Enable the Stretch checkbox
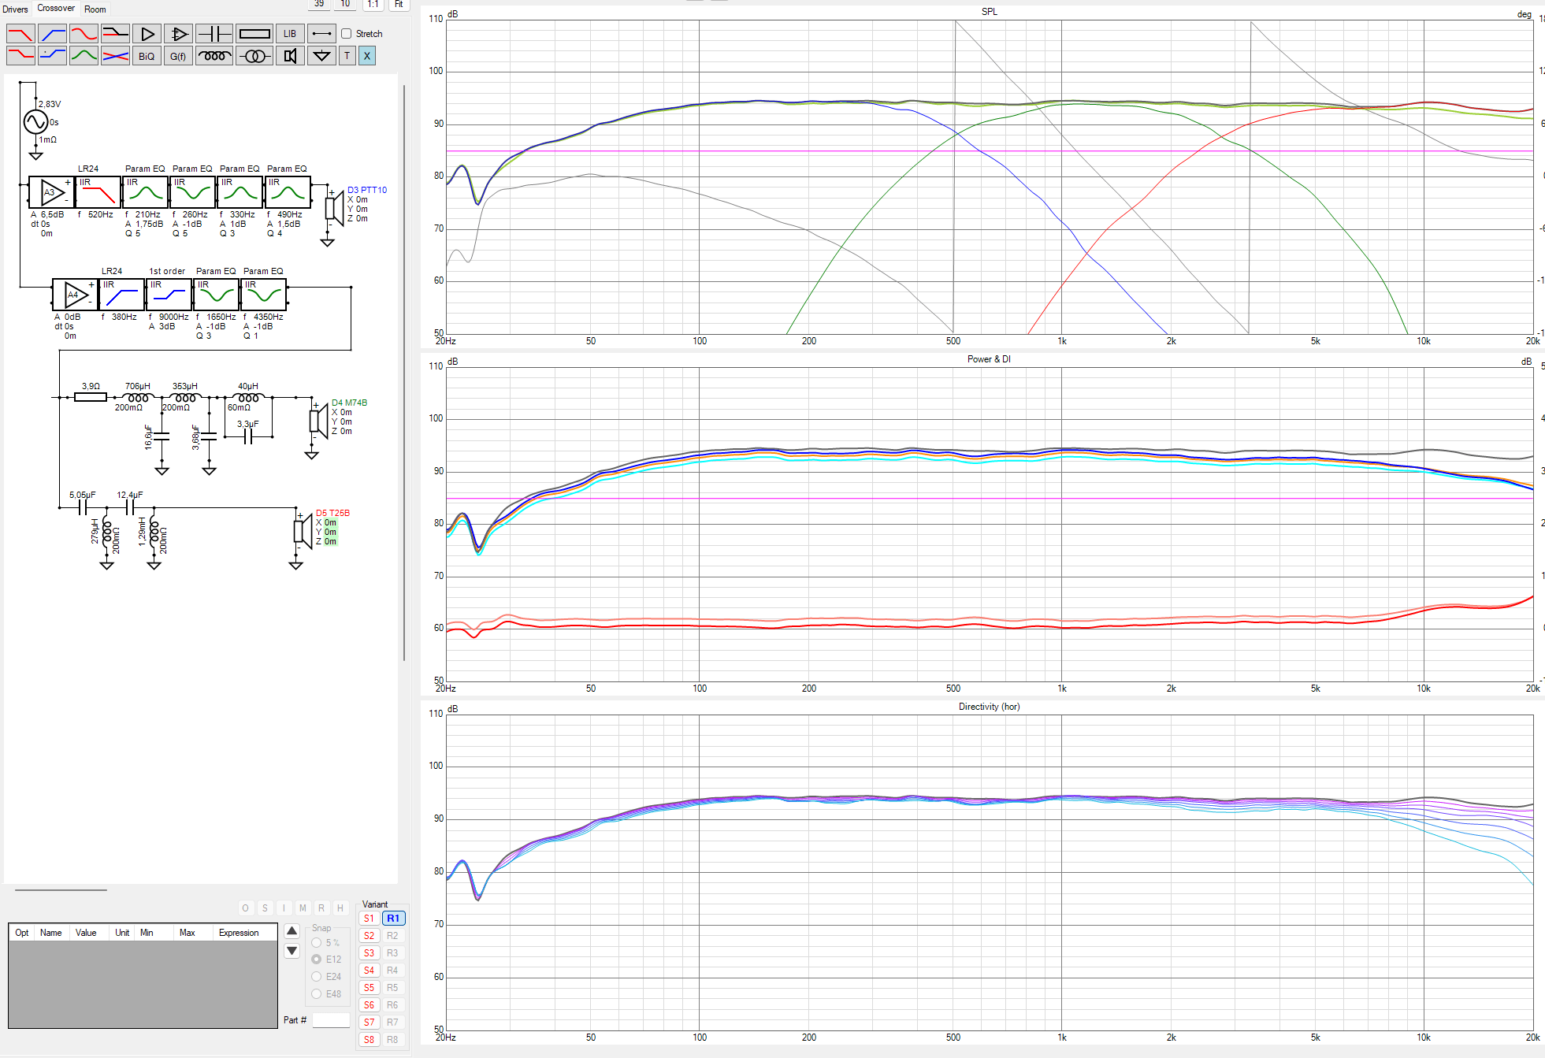Image resolution: width=1545 pixels, height=1058 pixels. click(x=346, y=34)
